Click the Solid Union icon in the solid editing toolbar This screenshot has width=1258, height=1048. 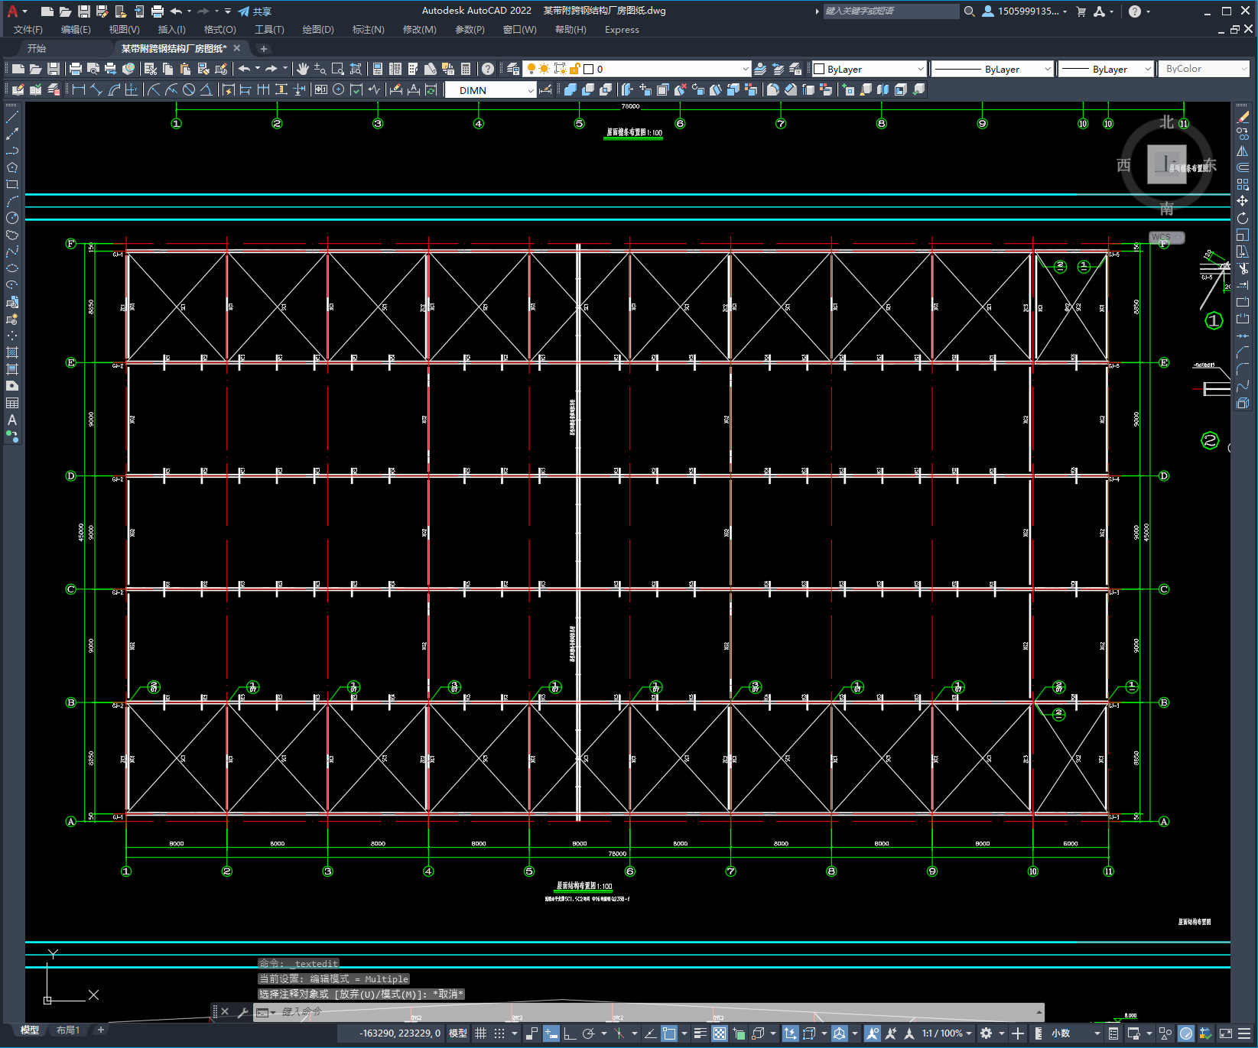570,89
